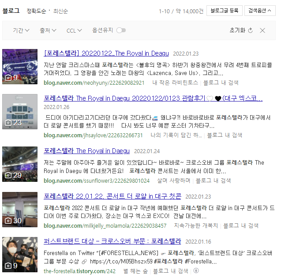Visit blog.naver.com/neohyuny URL link
This screenshot has width=285, height=278.
pos(94,83)
